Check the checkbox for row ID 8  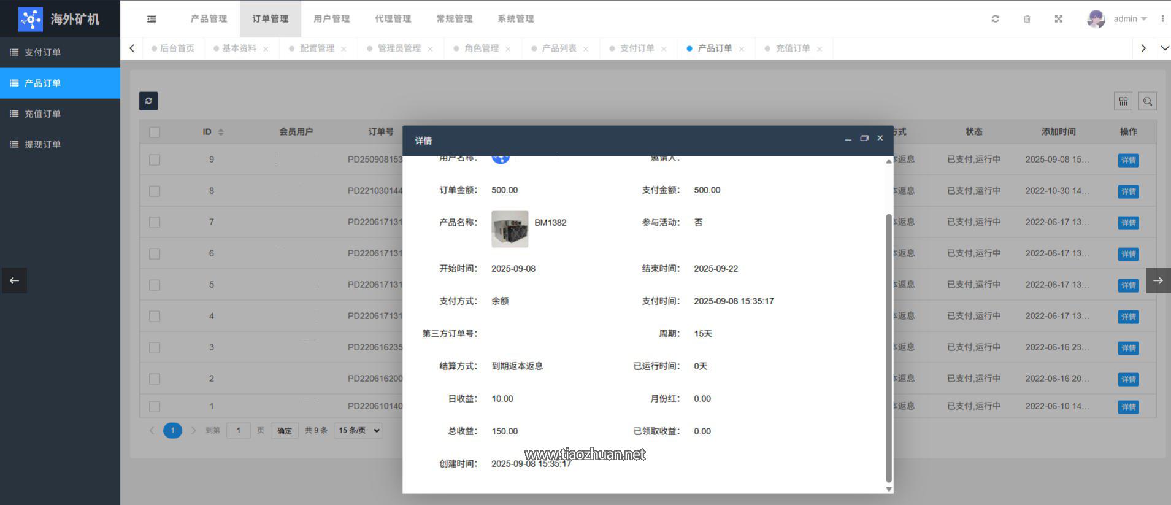155,191
